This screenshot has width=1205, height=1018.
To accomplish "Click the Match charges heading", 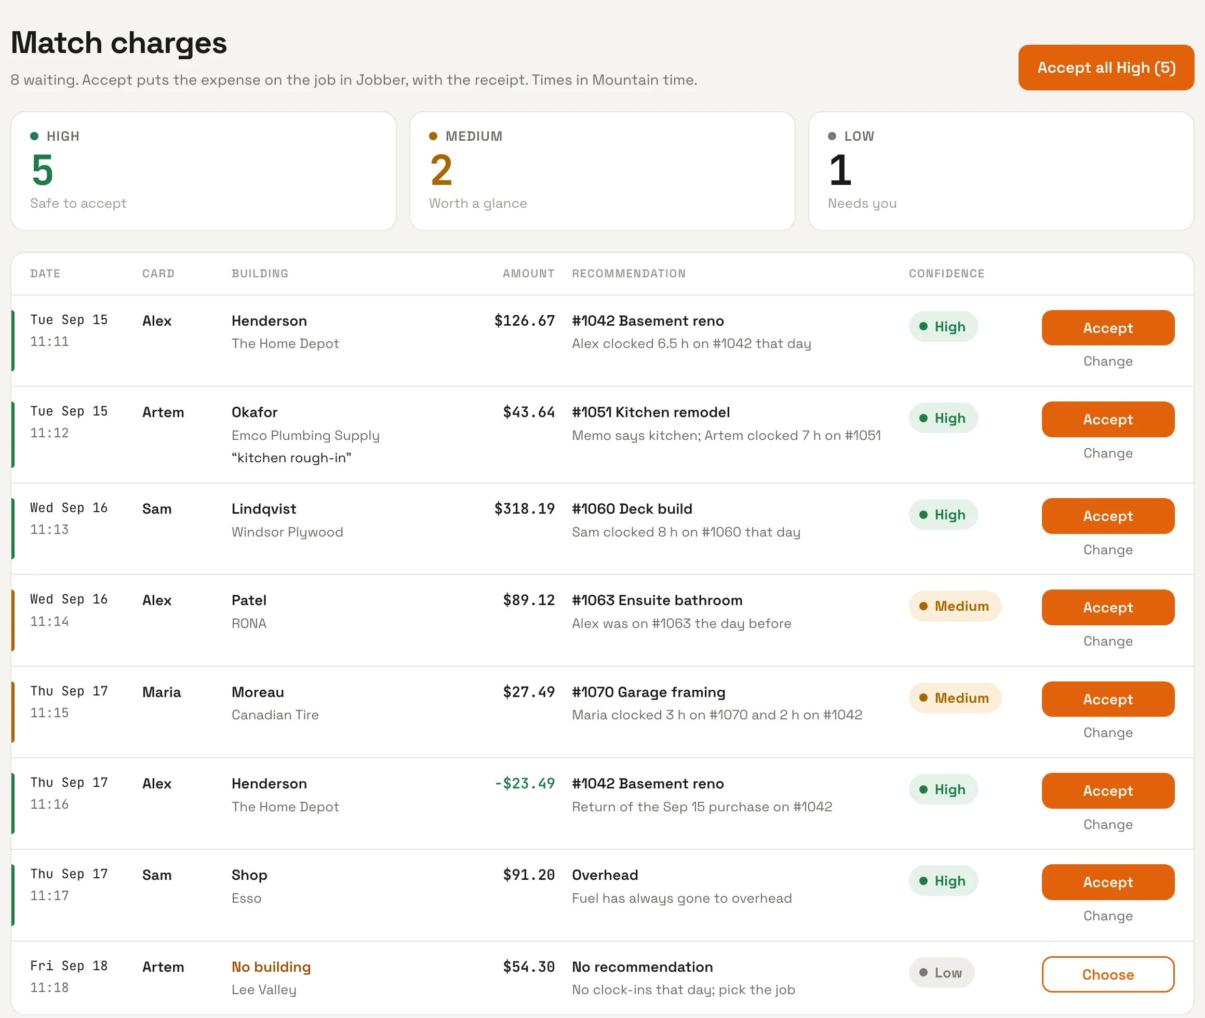I will tap(119, 43).
